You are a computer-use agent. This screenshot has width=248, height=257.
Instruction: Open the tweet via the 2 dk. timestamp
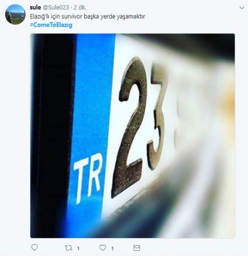80,7
